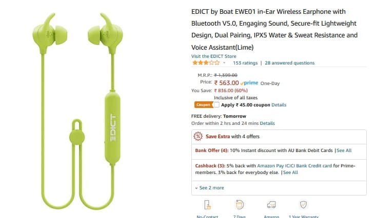Open See All for Bank Offer
The width and height of the screenshot is (376, 218).
point(344,150)
